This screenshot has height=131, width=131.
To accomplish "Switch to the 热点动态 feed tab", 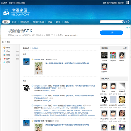I will coord(35,48).
